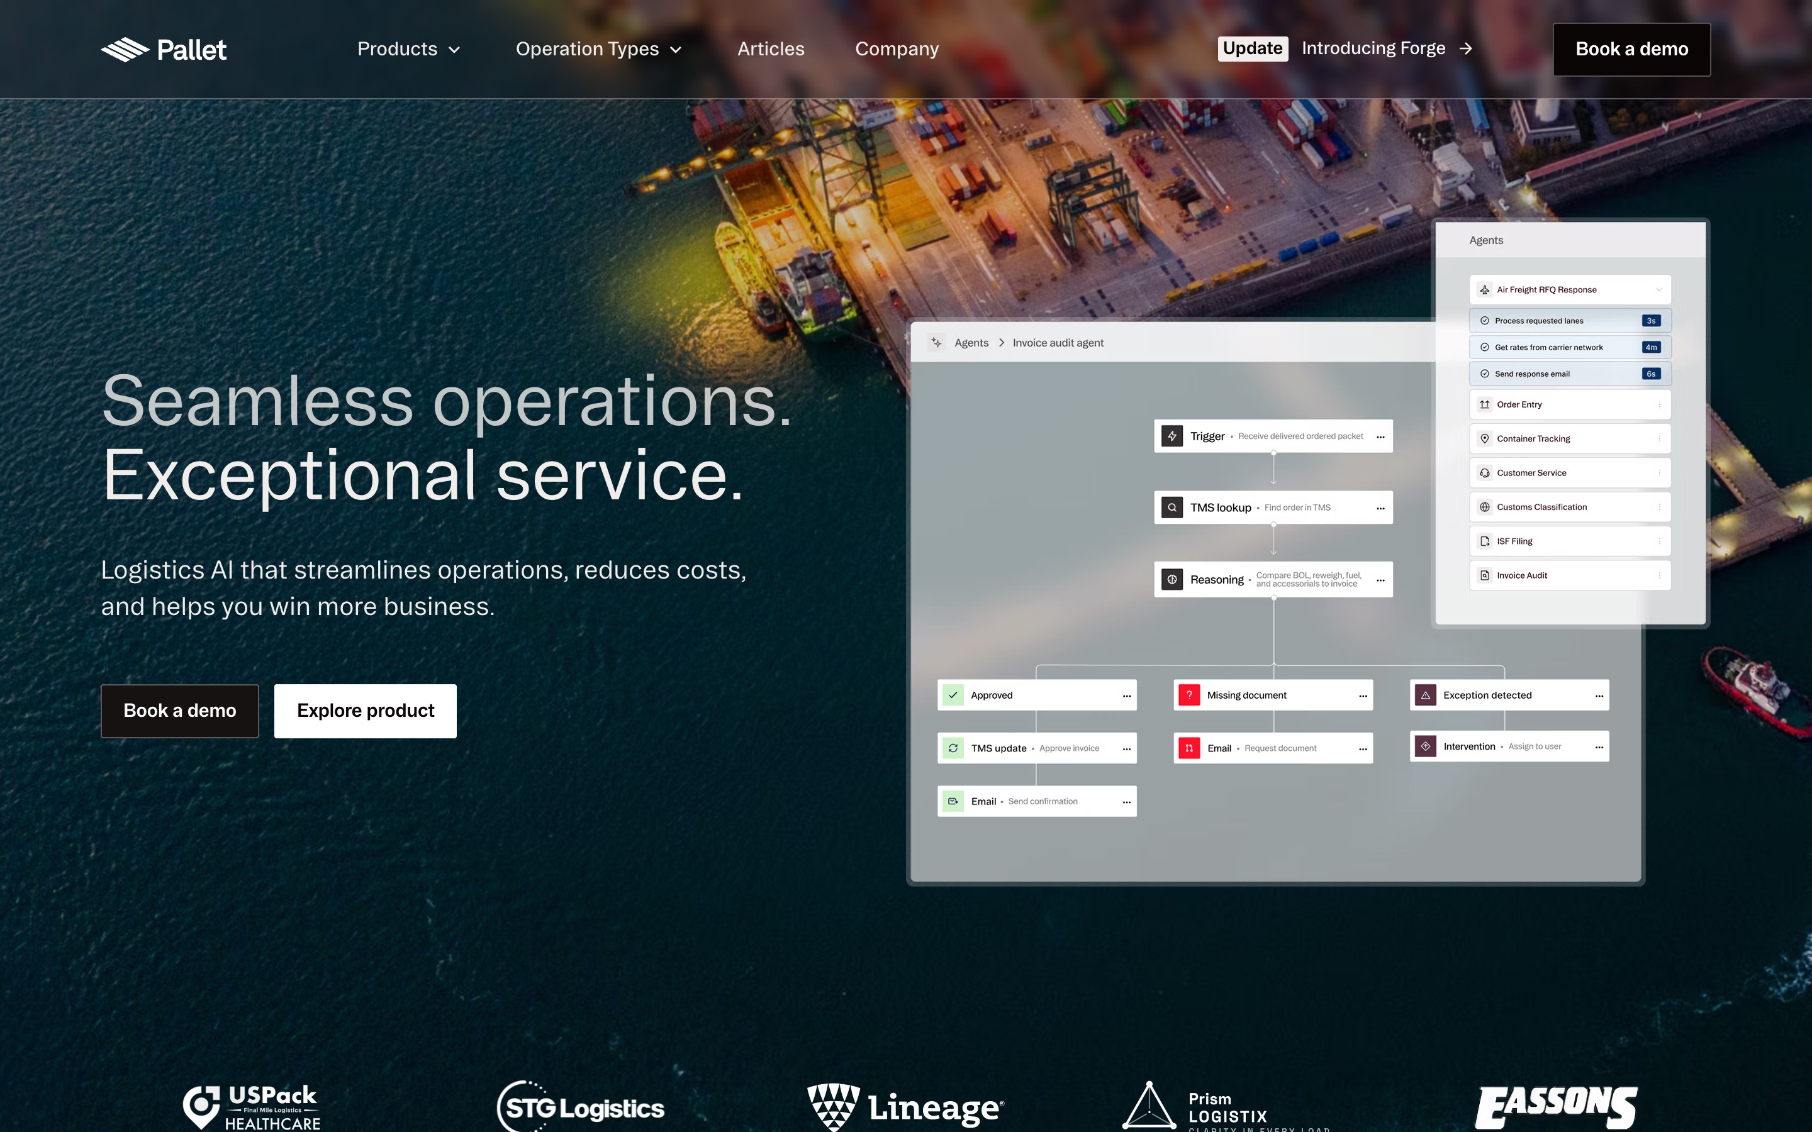Open Send confirmation node options

[x=1126, y=802]
